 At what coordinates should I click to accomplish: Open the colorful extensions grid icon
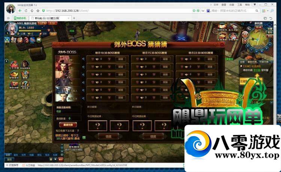tap(264, 11)
